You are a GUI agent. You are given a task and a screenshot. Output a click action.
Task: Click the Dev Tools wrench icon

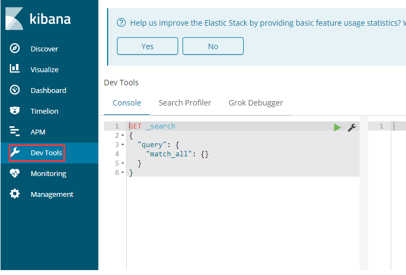(15, 153)
